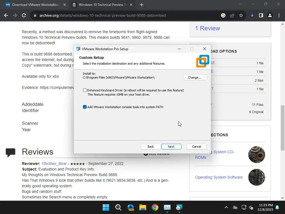Open reviewer 1Brother_Bear profile link

(54, 164)
